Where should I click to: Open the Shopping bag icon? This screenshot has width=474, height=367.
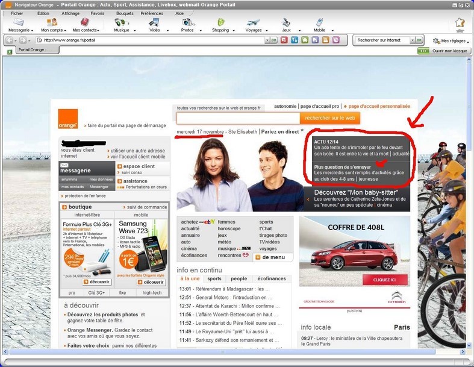[x=220, y=22]
